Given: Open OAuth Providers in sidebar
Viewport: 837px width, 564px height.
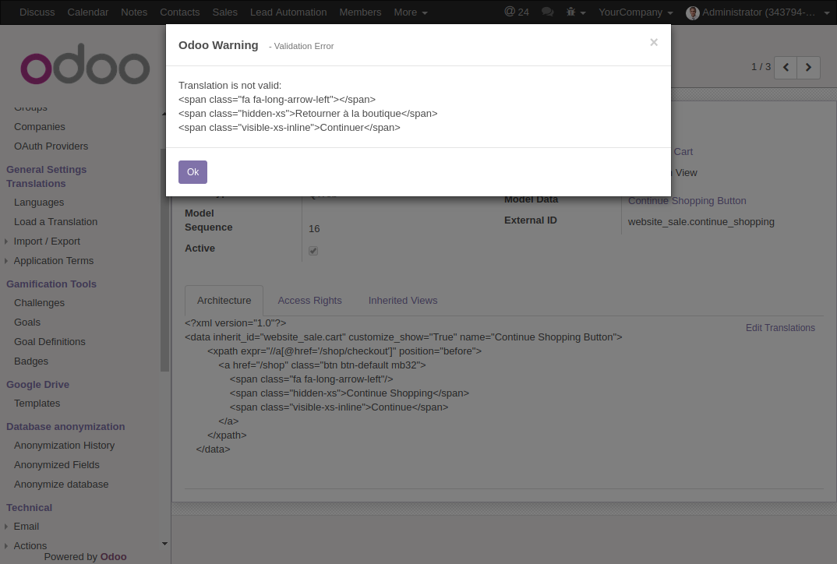Looking at the screenshot, I should click(51, 146).
